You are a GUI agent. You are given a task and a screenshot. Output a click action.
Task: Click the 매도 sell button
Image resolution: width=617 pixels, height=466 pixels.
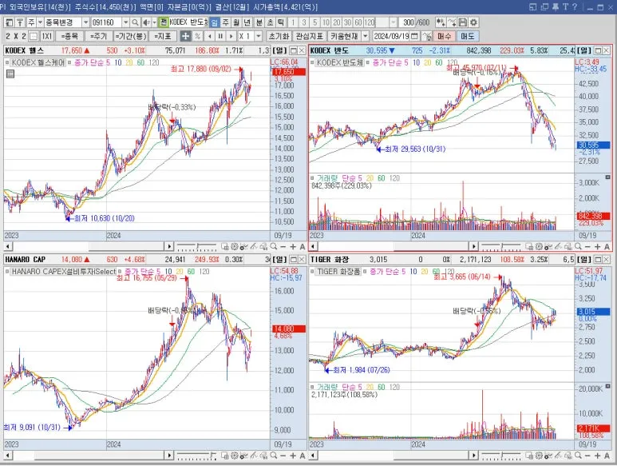coord(468,36)
